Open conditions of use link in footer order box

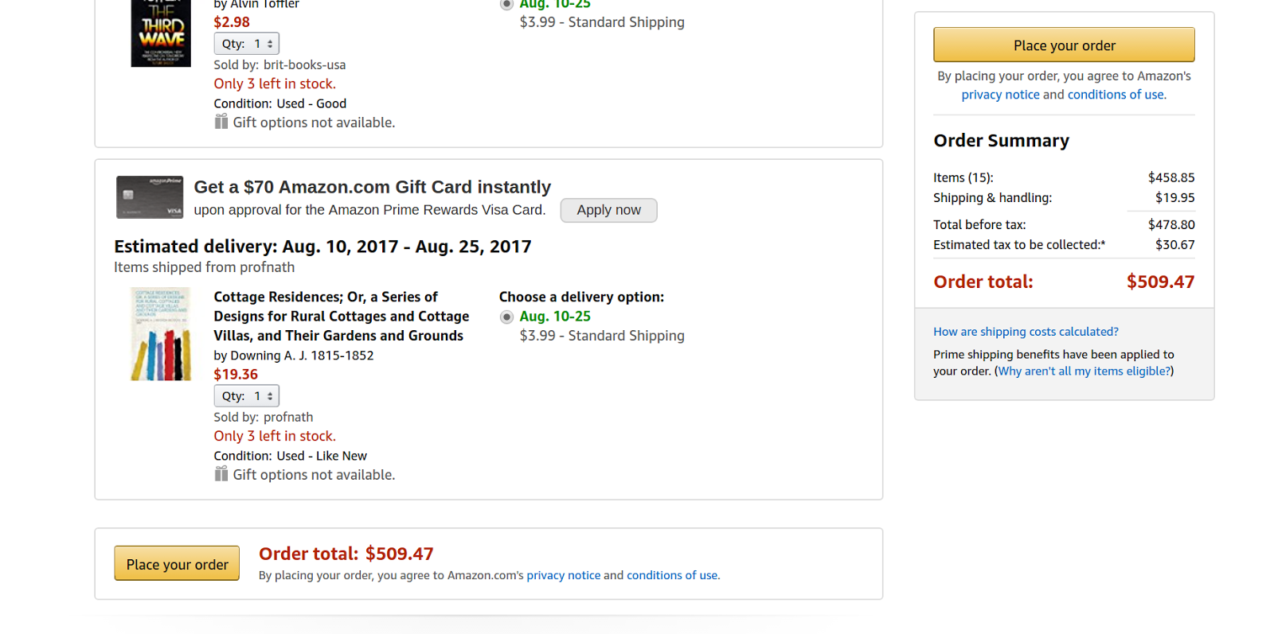click(672, 575)
